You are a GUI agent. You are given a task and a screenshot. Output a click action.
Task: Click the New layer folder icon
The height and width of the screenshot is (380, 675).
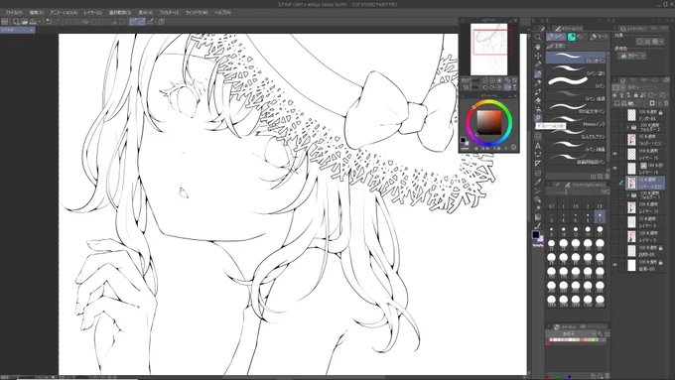[x=630, y=104]
